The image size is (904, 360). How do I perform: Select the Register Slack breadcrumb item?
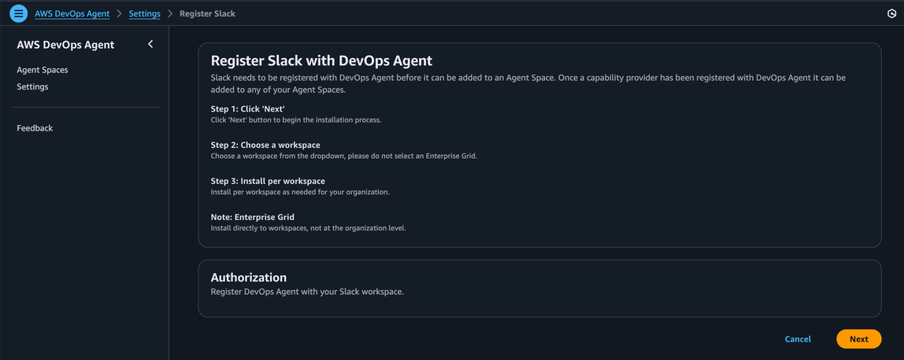(207, 13)
